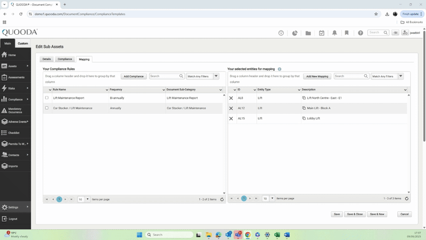Click Save & New

click(377, 214)
